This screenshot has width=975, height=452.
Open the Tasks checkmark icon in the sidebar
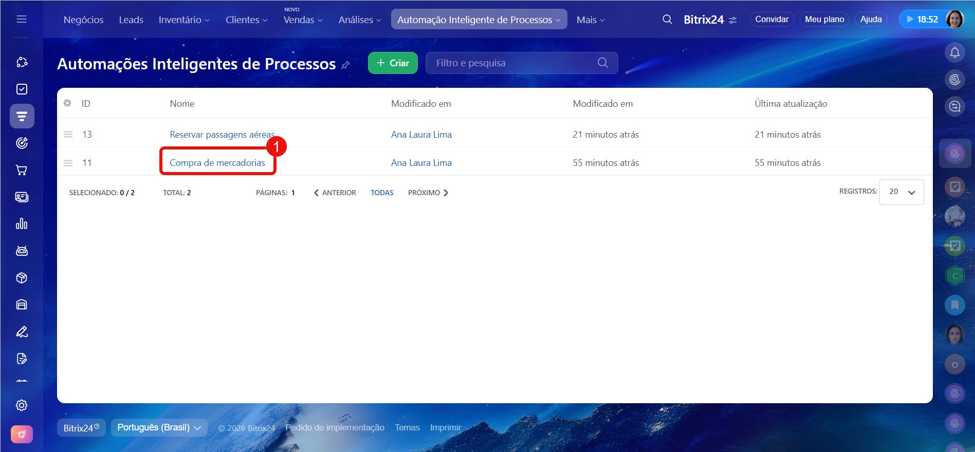coord(22,89)
